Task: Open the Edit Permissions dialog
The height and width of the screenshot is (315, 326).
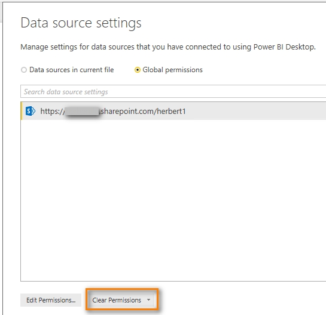Action: point(51,300)
